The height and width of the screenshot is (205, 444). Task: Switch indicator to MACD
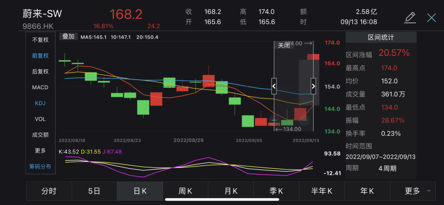pos(40,87)
